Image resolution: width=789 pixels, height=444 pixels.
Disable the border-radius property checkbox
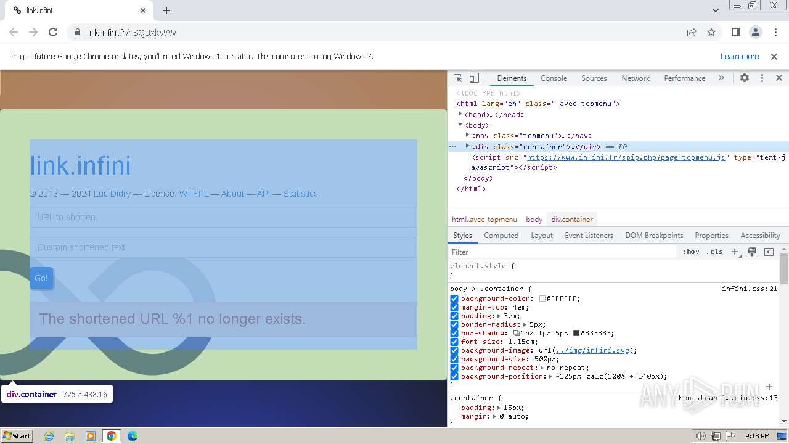[x=454, y=324]
